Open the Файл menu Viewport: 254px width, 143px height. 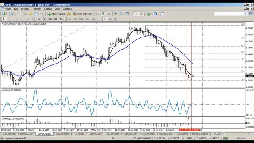tap(8, 9)
